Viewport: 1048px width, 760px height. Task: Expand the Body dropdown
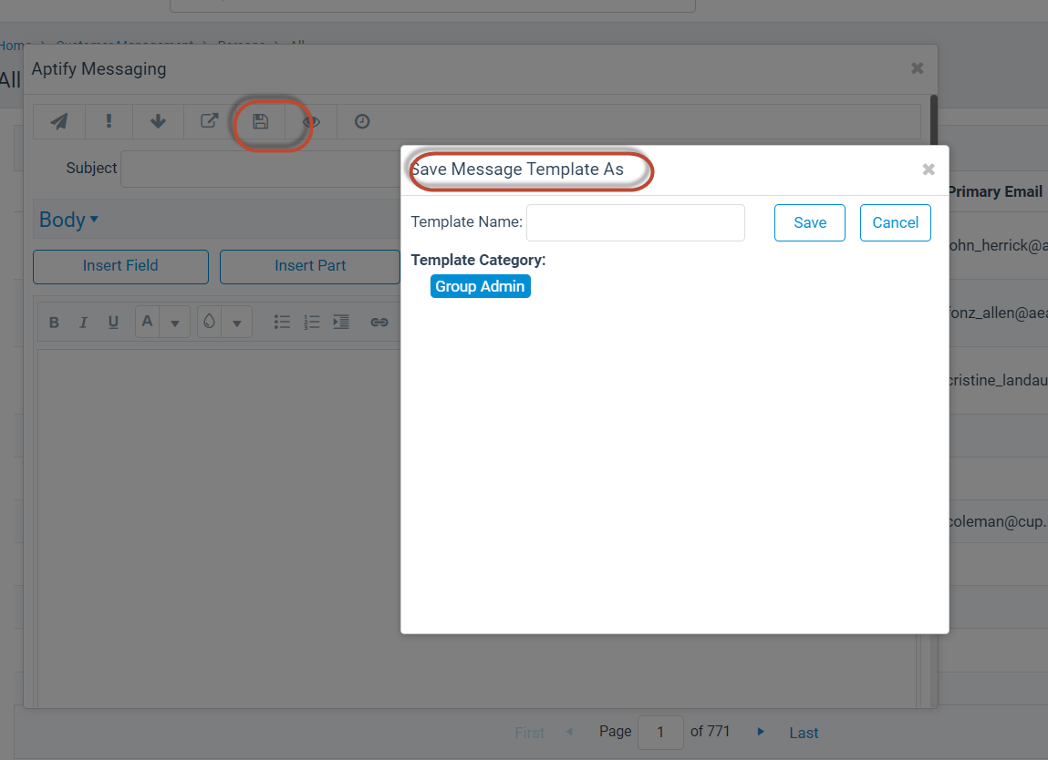click(68, 219)
